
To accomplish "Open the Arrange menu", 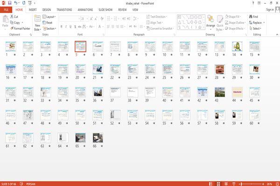I will coord(210,23).
